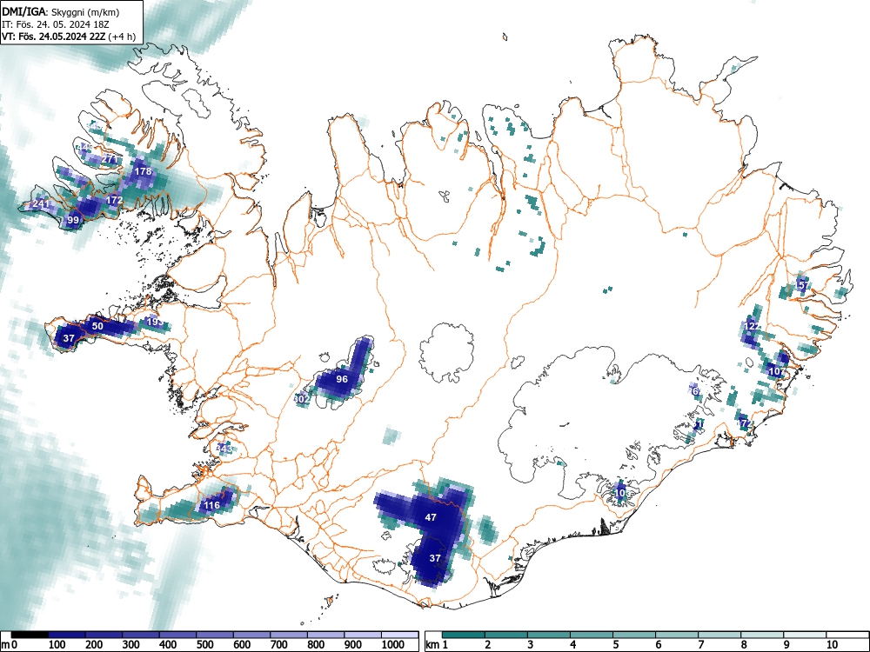Click the legend unit label 'km 1'

point(437,645)
